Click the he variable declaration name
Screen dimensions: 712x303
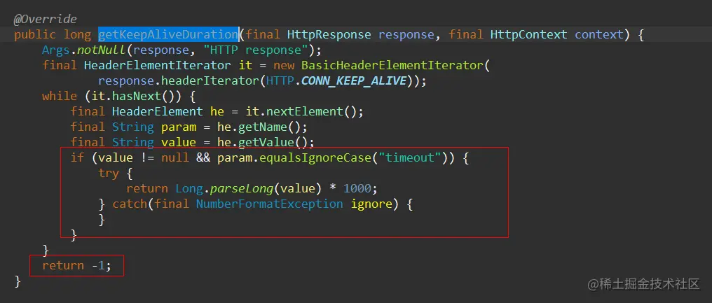(x=217, y=111)
